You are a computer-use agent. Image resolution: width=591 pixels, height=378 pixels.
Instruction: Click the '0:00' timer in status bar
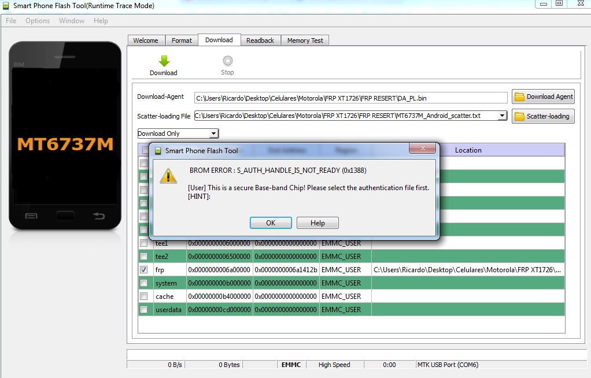tap(389, 365)
